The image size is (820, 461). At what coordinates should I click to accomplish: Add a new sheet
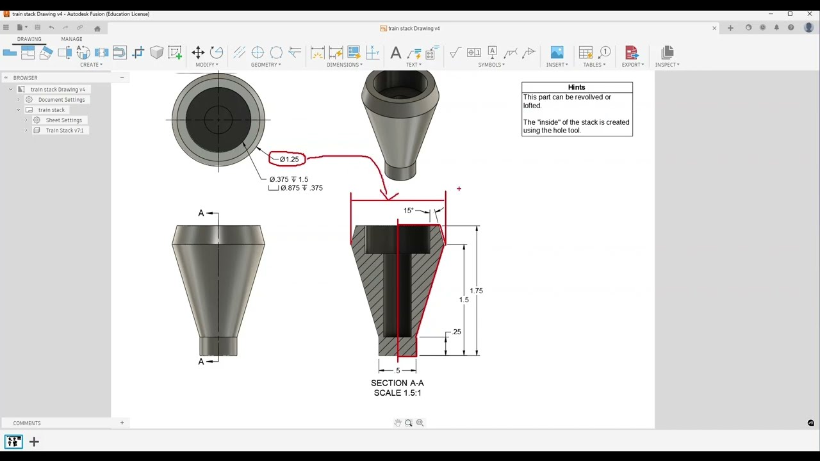point(34,442)
